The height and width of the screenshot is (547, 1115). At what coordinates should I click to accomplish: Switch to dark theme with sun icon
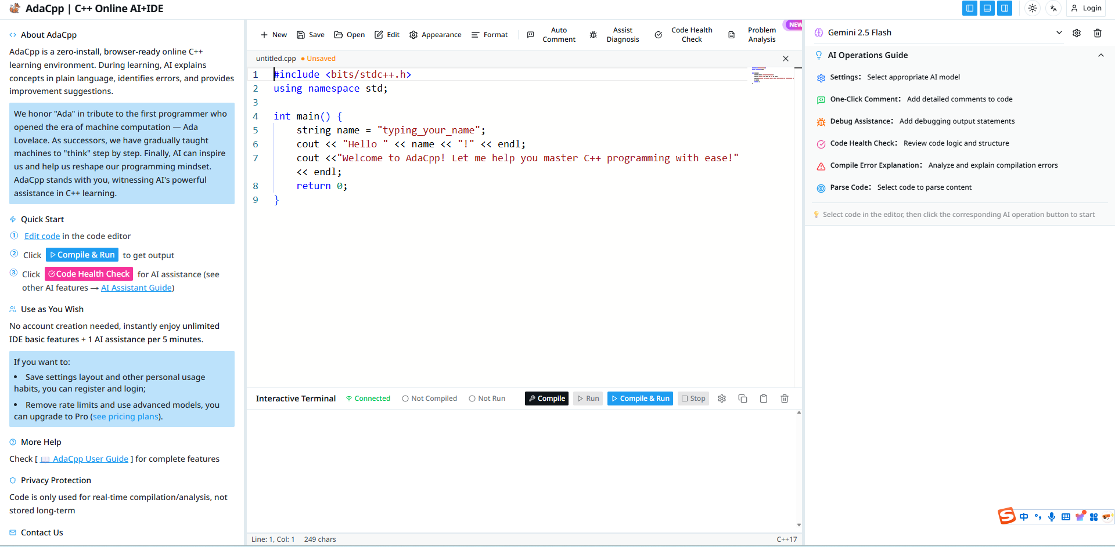(1033, 8)
